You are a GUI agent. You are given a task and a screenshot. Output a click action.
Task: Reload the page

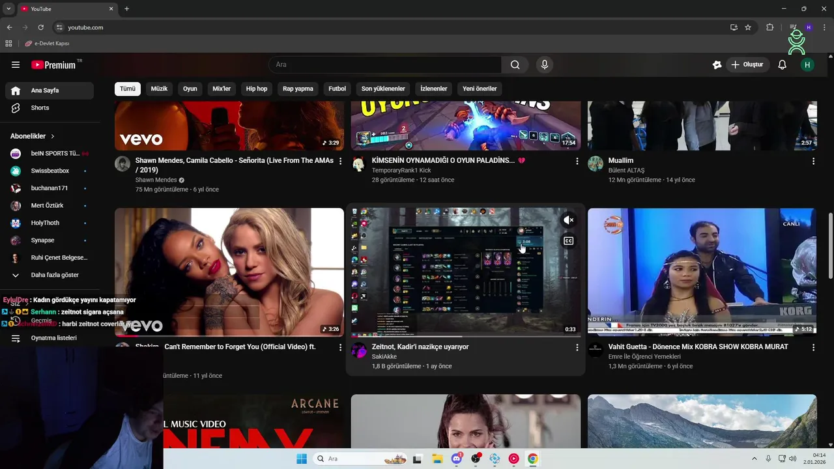click(40, 27)
